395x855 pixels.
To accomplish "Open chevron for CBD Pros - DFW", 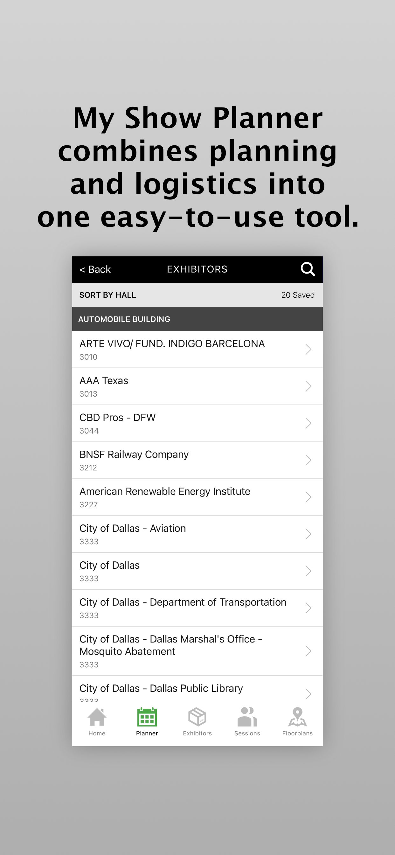I will pos(308,423).
